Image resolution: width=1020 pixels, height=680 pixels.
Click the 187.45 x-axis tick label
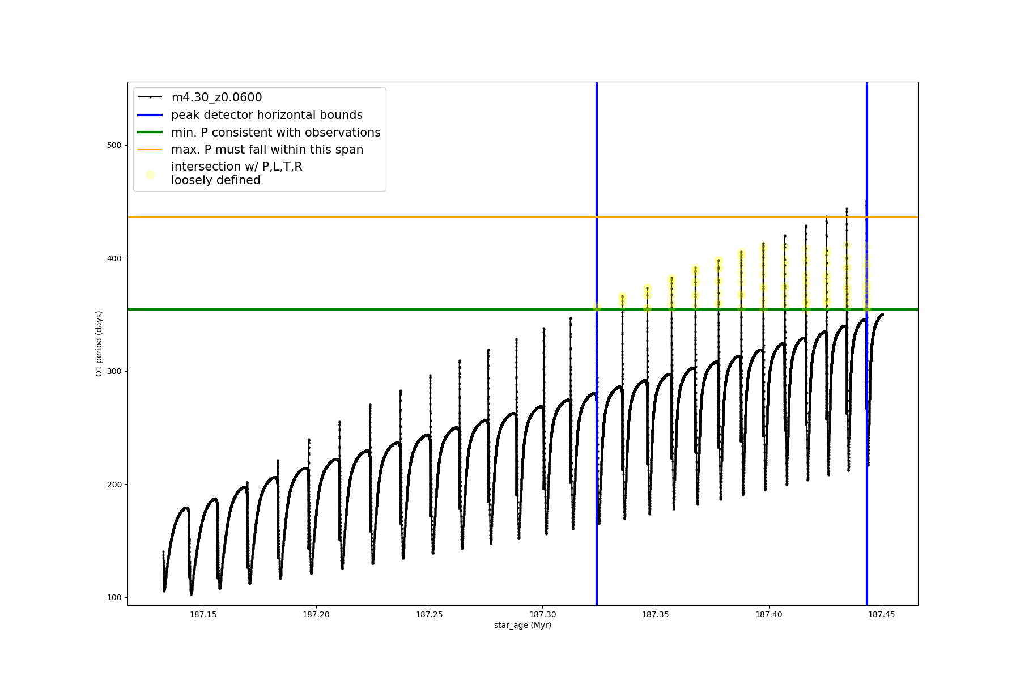882,614
